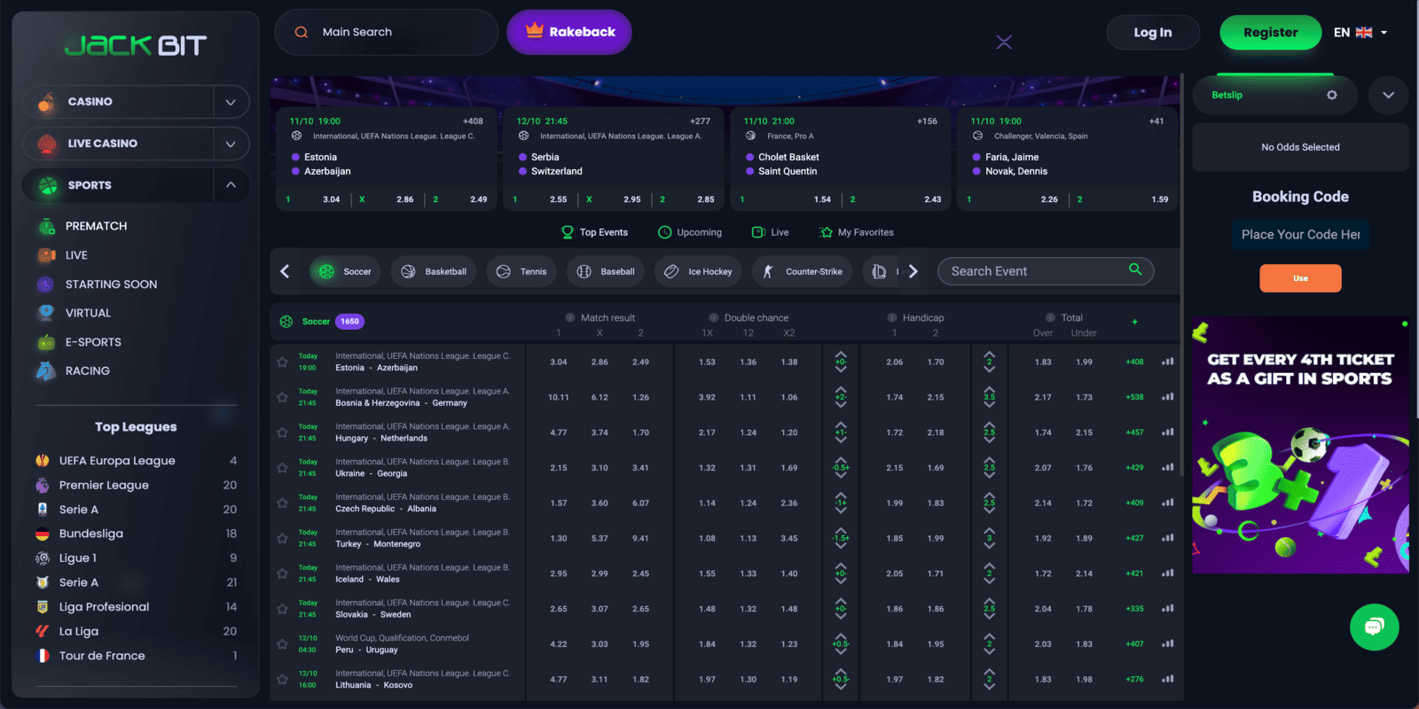
Task: Open the Betslip settings gear icon
Action: (x=1331, y=95)
